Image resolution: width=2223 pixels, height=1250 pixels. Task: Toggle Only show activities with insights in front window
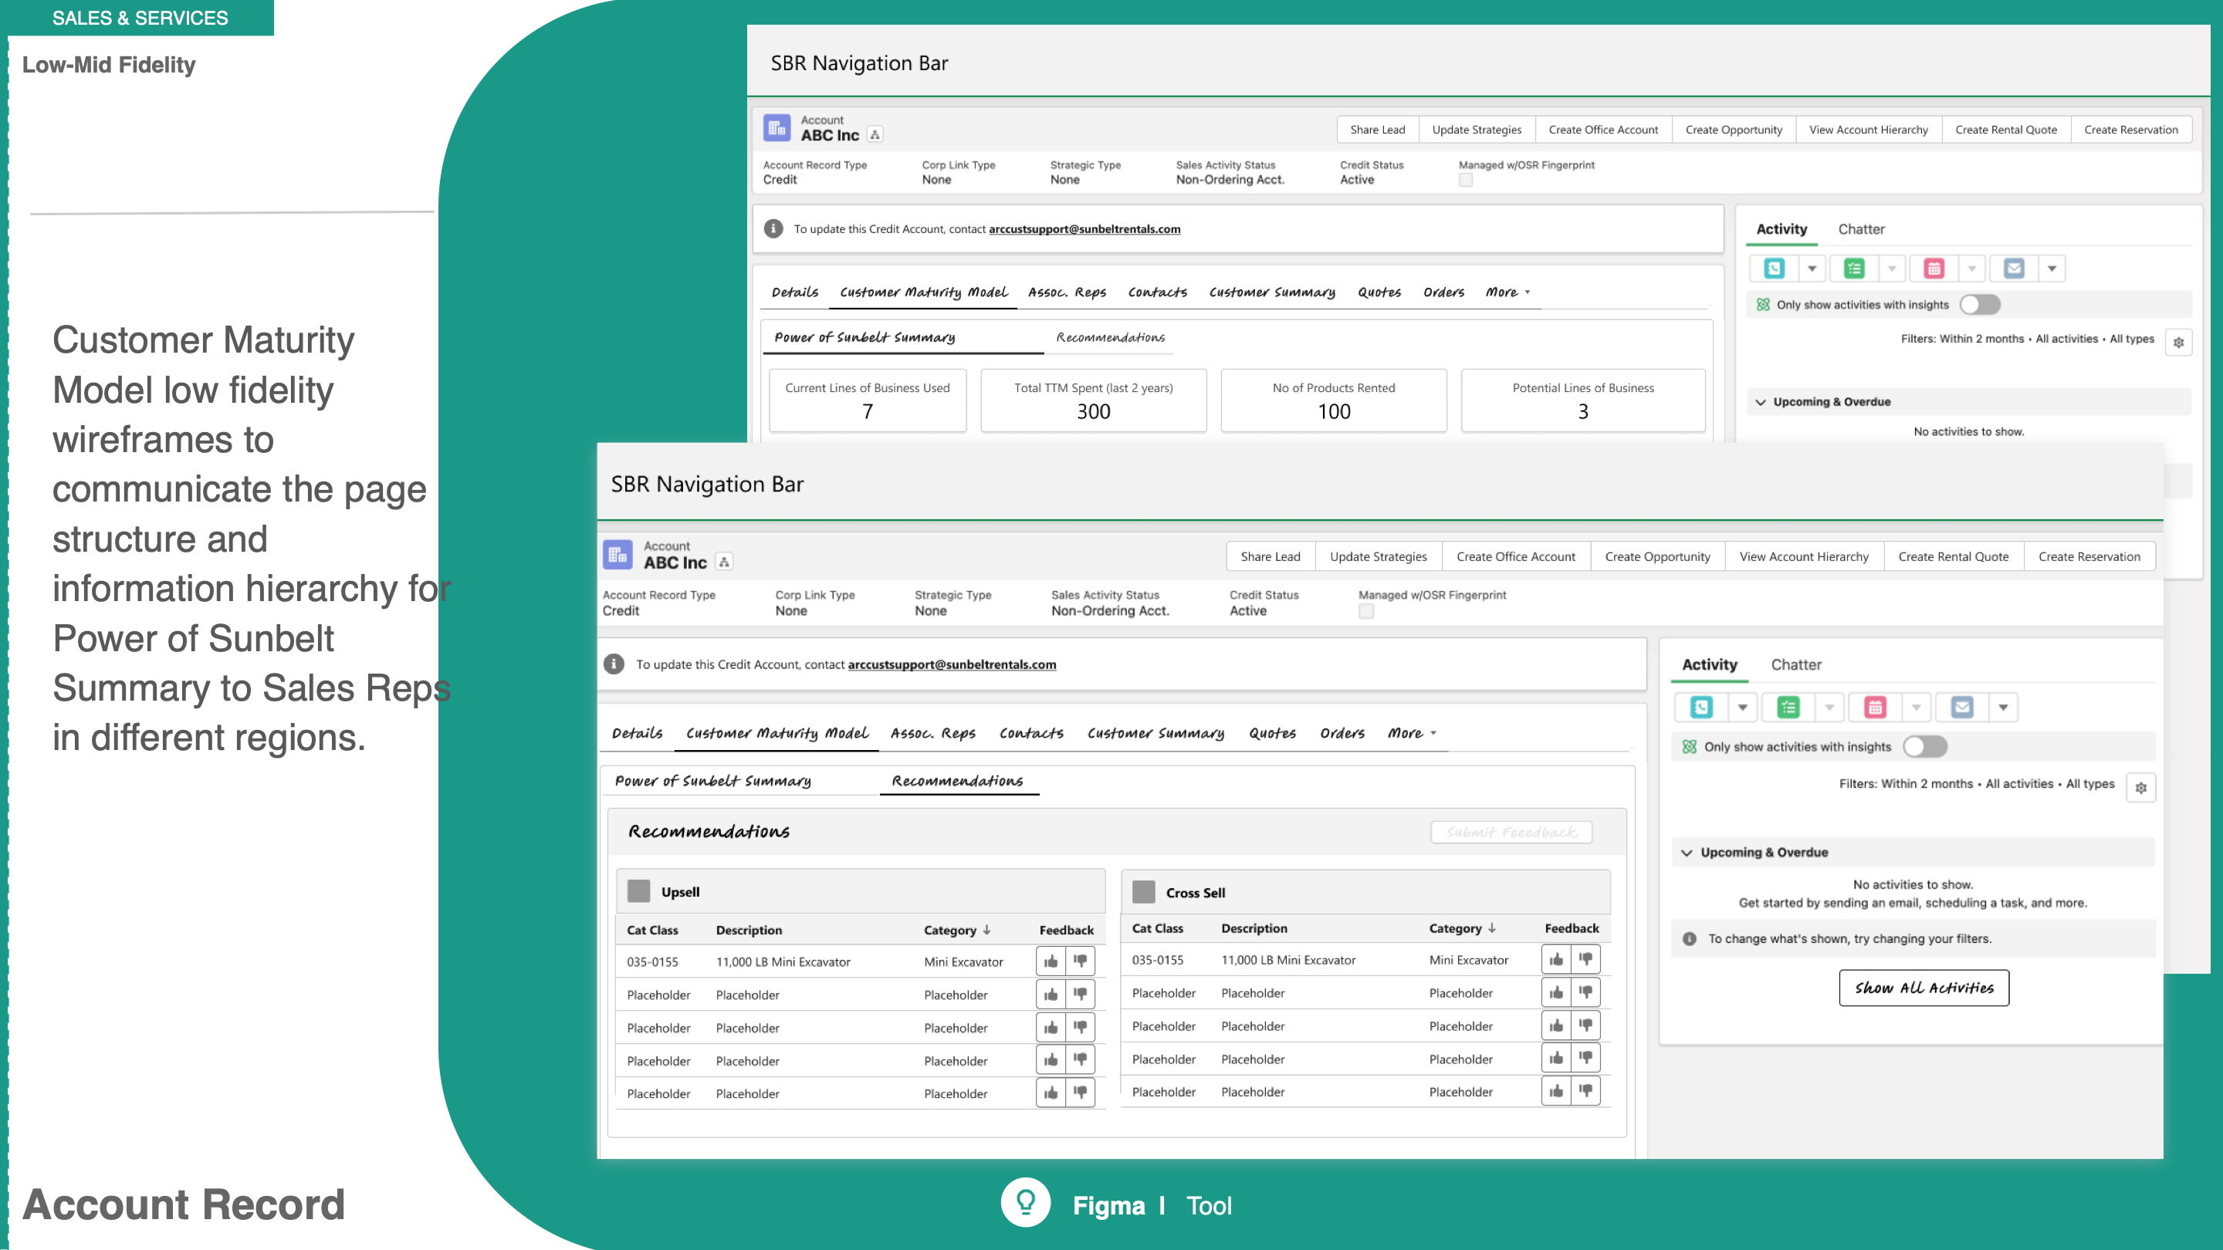[1925, 747]
